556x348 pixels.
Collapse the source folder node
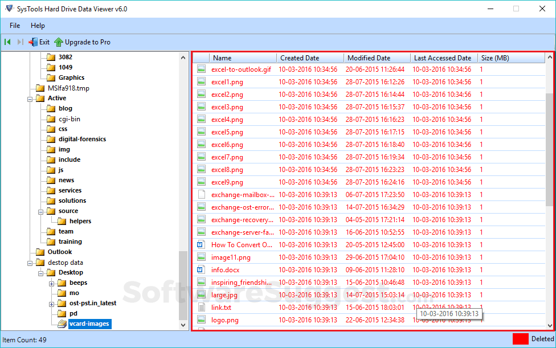[41, 212]
